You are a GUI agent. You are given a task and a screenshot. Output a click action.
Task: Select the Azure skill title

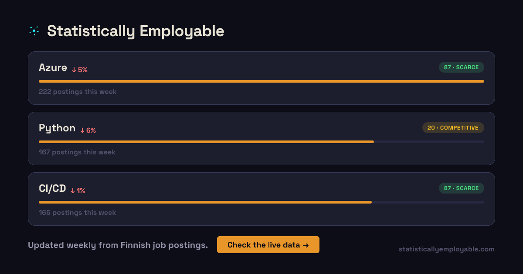coord(53,68)
